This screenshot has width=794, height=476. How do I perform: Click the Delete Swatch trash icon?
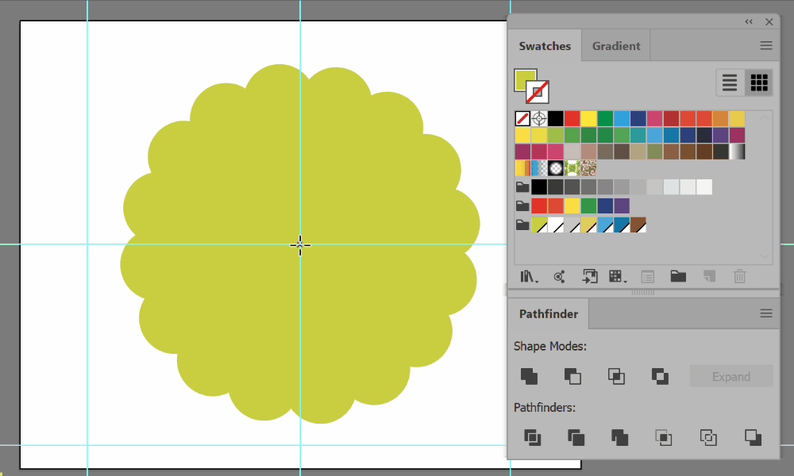[739, 276]
